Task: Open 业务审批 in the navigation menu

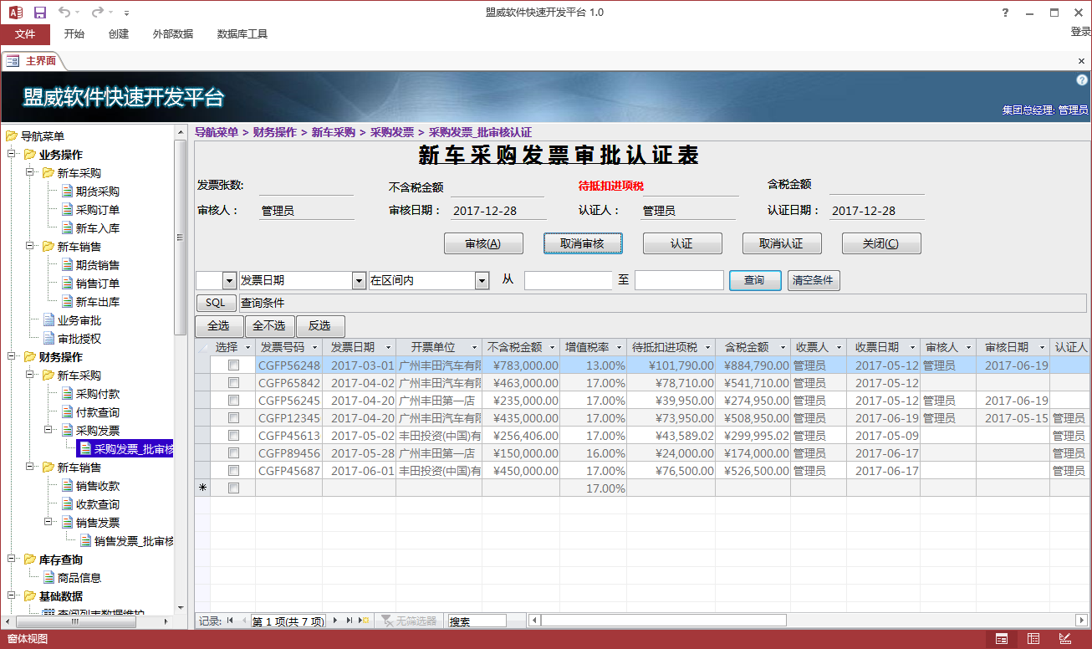Action: 79,320
